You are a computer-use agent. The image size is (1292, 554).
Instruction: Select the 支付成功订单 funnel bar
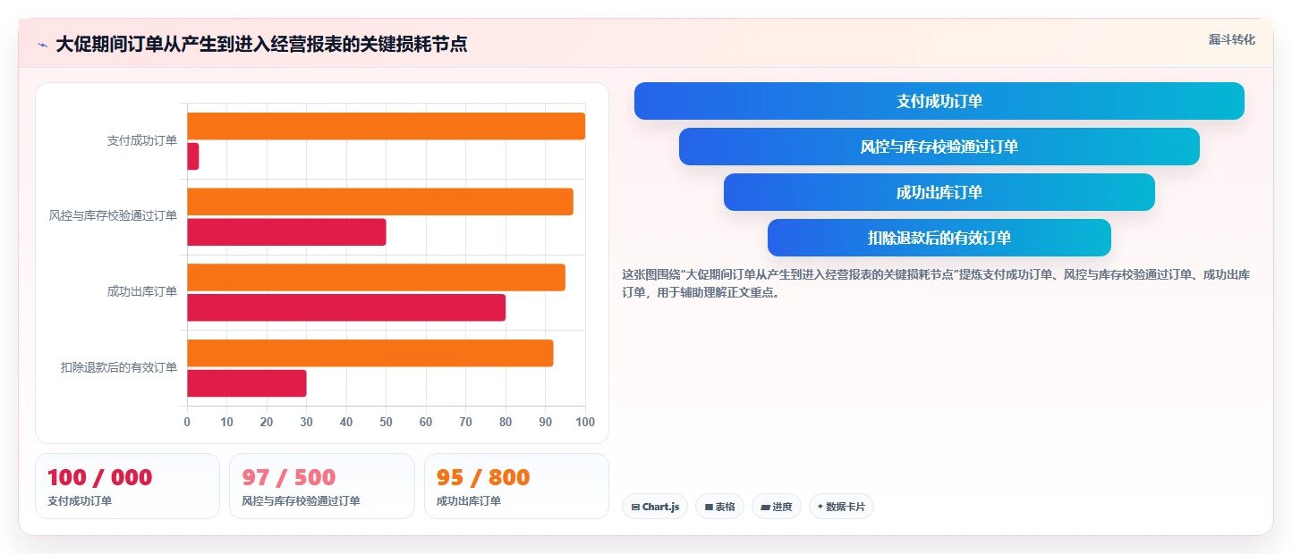click(939, 101)
